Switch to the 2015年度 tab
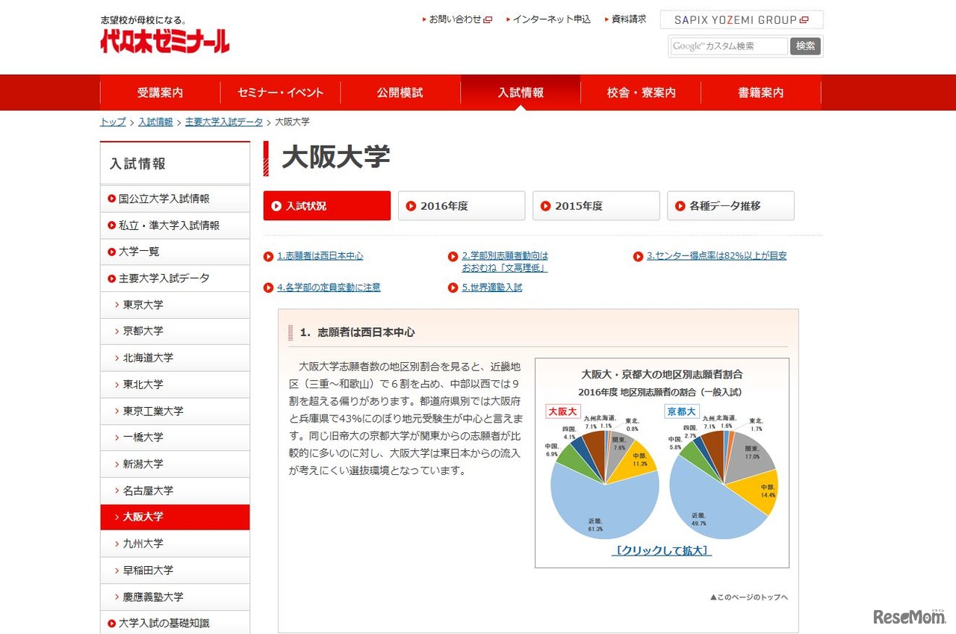956x634 pixels. tap(596, 205)
